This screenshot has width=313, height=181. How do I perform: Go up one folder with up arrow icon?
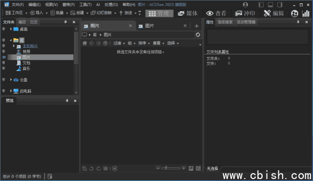[x=105, y=43]
